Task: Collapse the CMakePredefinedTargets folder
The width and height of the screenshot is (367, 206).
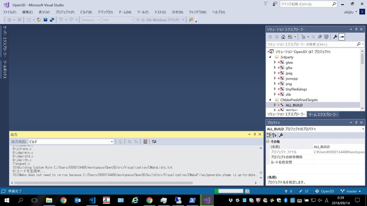Action: [270, 100]
